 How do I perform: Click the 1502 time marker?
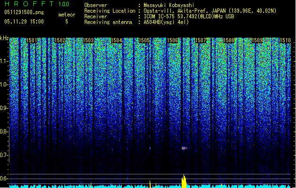click(60, 40)
